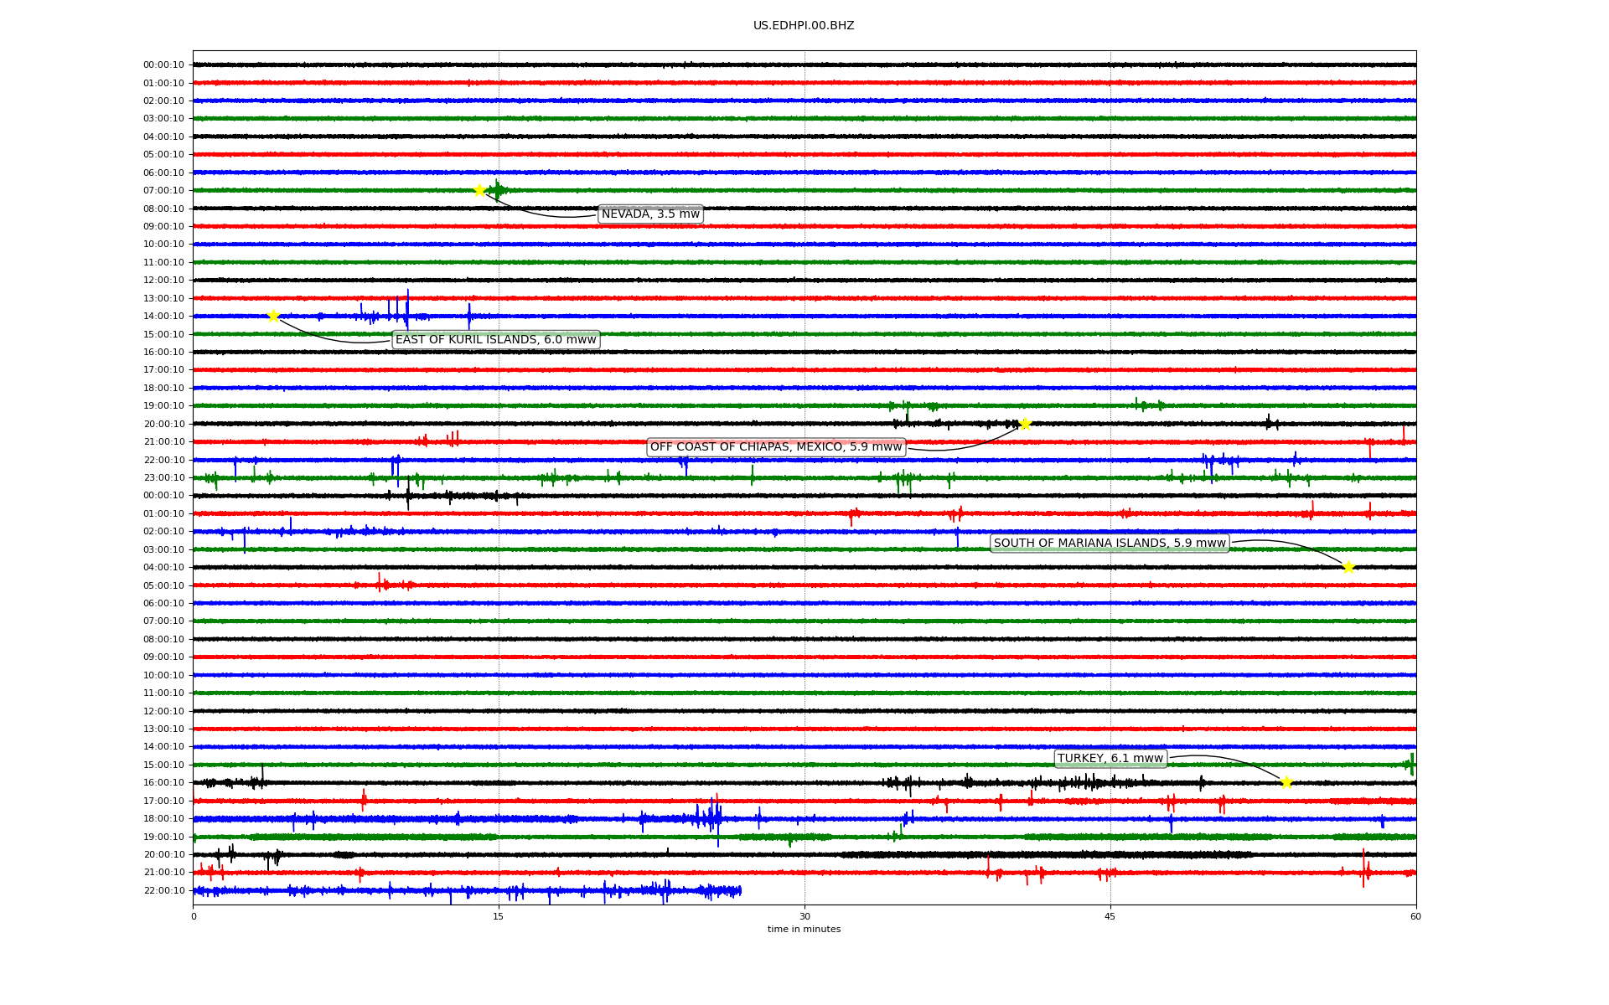
Task: Click the 22:00:10 label on the last row
Action: click(163, 890)
